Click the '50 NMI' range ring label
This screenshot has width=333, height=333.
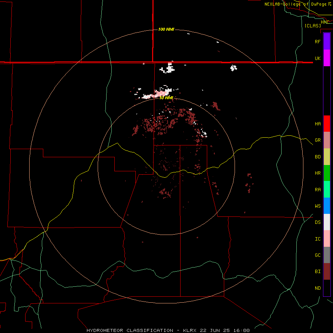coord(166,98)
